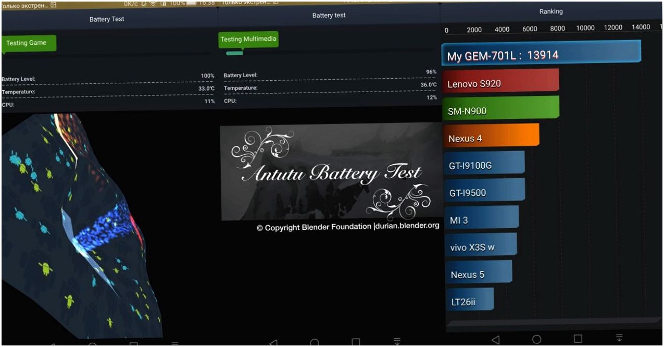Screen dimensions: 664x347
Task: Tap the Recents square icon on Ranking screen
Action: (578, 339)
